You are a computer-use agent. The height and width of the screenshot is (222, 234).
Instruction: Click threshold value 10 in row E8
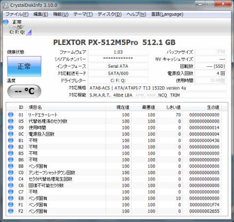pyautogui.click(x=178, y=198)
